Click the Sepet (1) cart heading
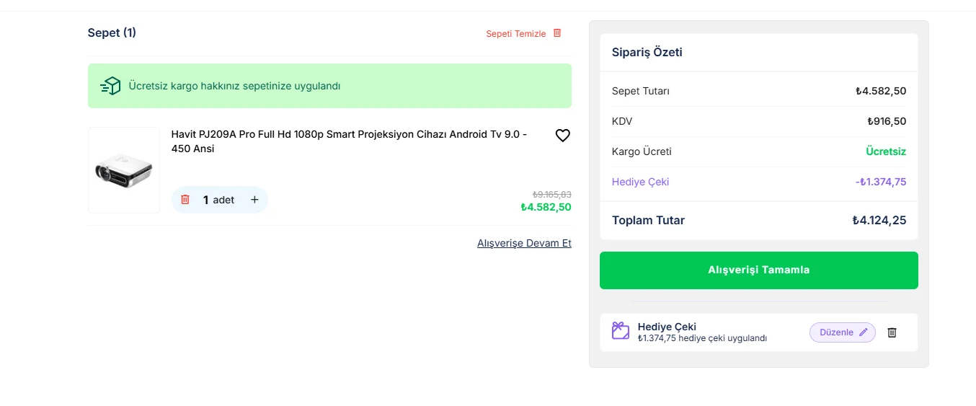Image resolution: width=976 pixels, height=406 pixels. [112, 32]
